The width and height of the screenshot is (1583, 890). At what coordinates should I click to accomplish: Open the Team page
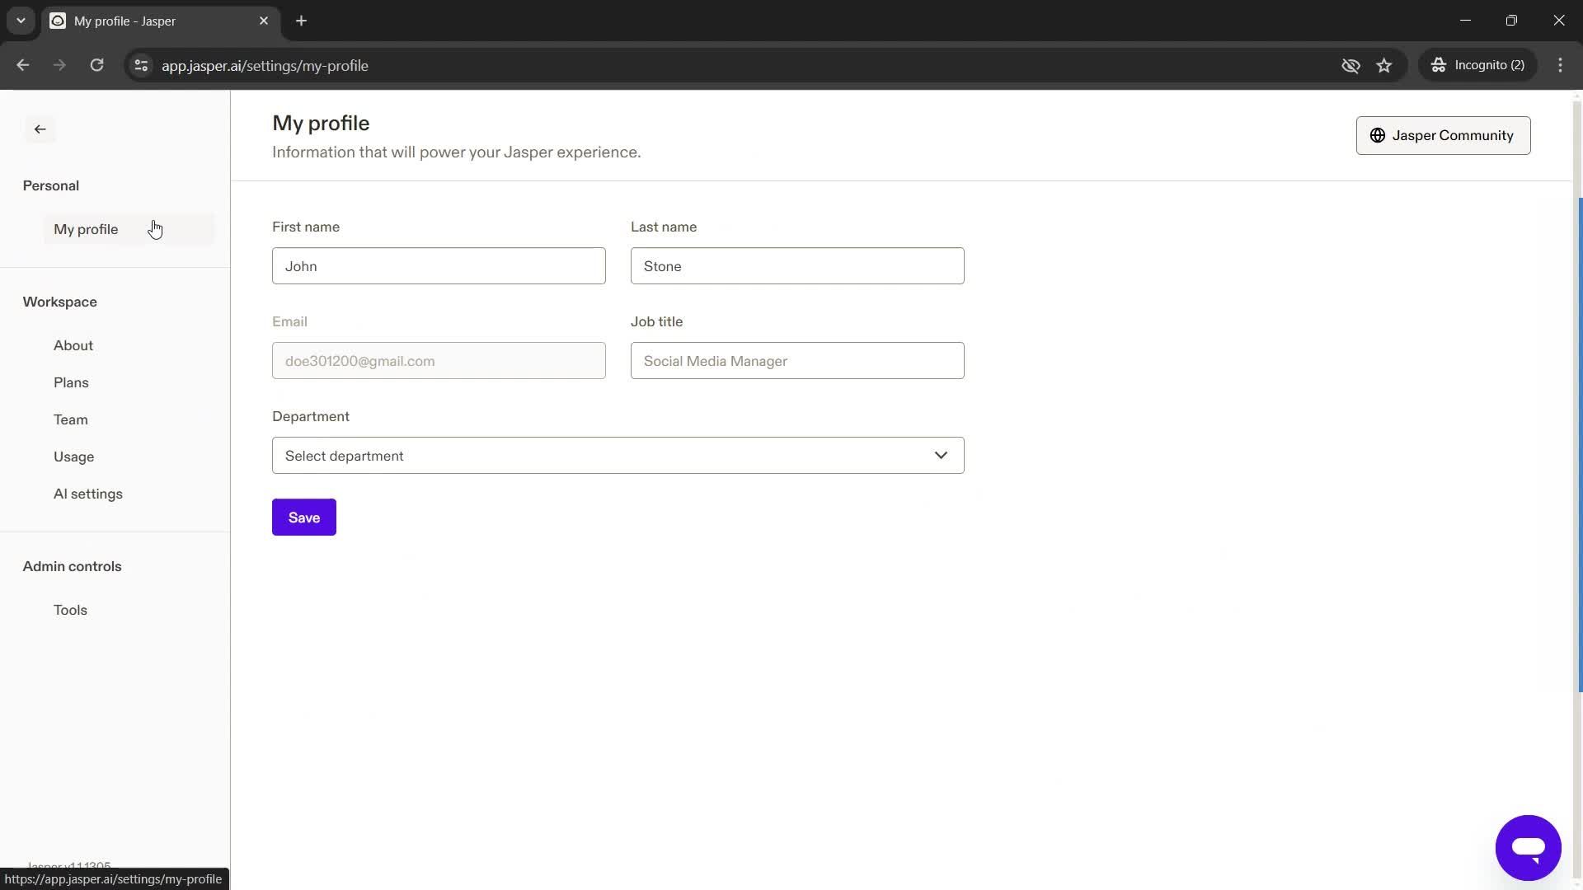[71, 419]
